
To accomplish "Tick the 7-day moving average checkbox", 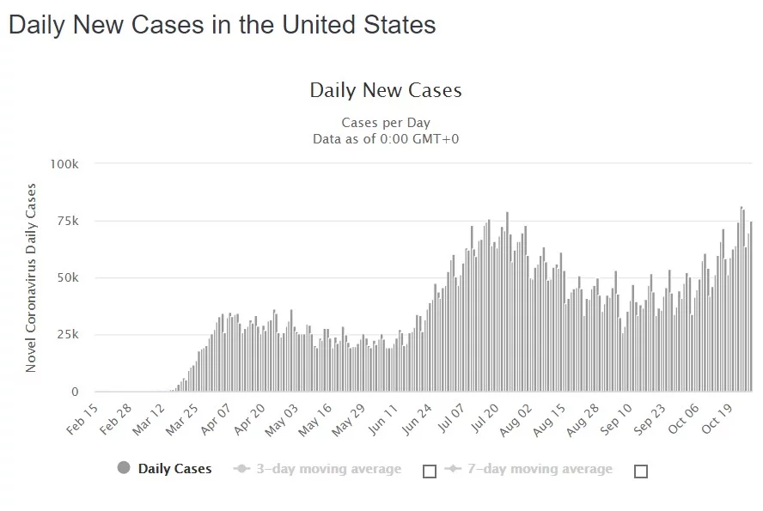I will 640,471.
